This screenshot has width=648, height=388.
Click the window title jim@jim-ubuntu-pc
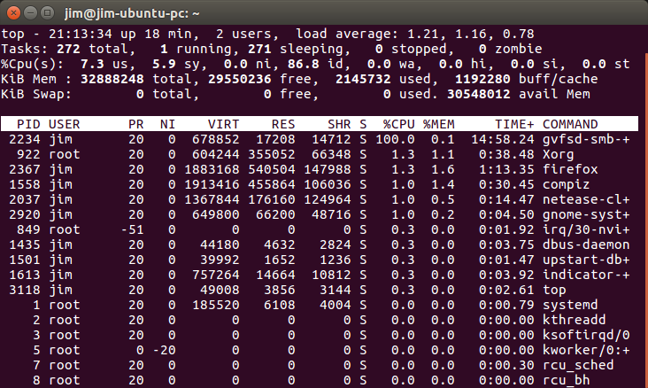(x=132, y=13)
